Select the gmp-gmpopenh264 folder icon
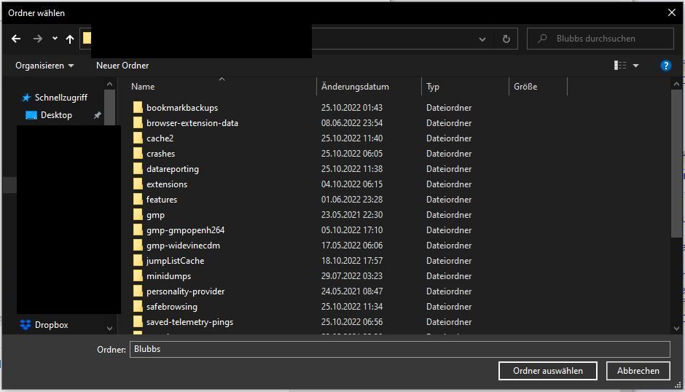Screen dimensions: 685x392 click(x=138, y=230)
